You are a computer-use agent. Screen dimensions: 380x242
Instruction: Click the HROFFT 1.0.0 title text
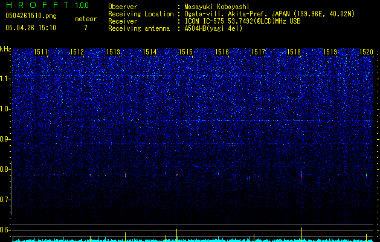47,5
